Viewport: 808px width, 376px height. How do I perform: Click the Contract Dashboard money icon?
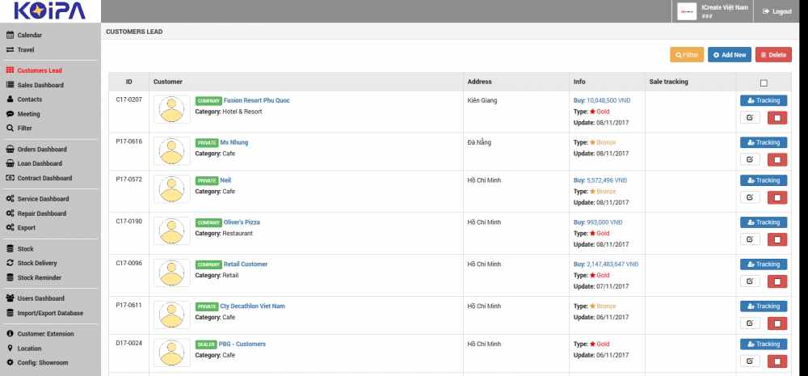pyautogui.click(x=10, y=178)
